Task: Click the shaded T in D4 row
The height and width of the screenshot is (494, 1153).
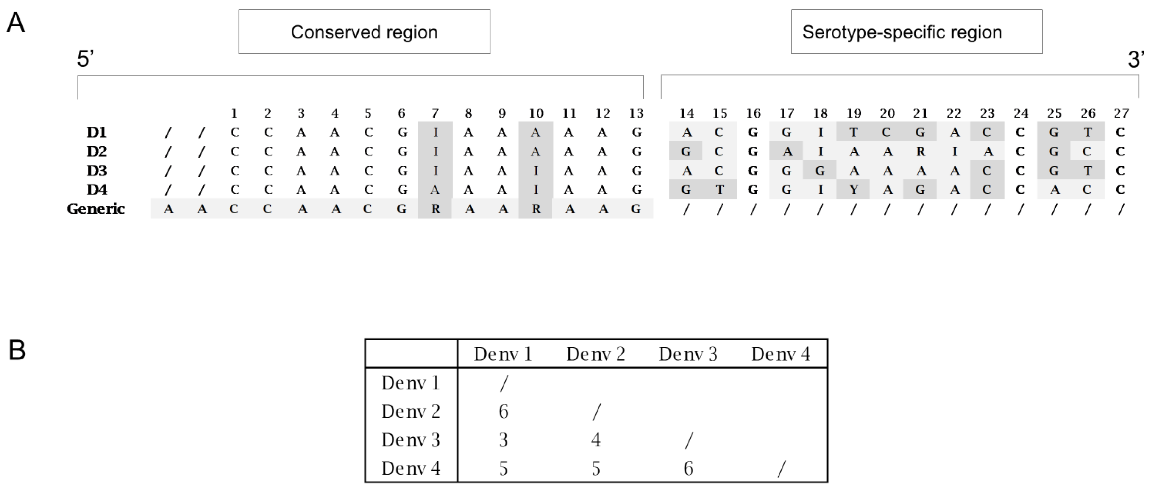Action: (x=720, y=190)
